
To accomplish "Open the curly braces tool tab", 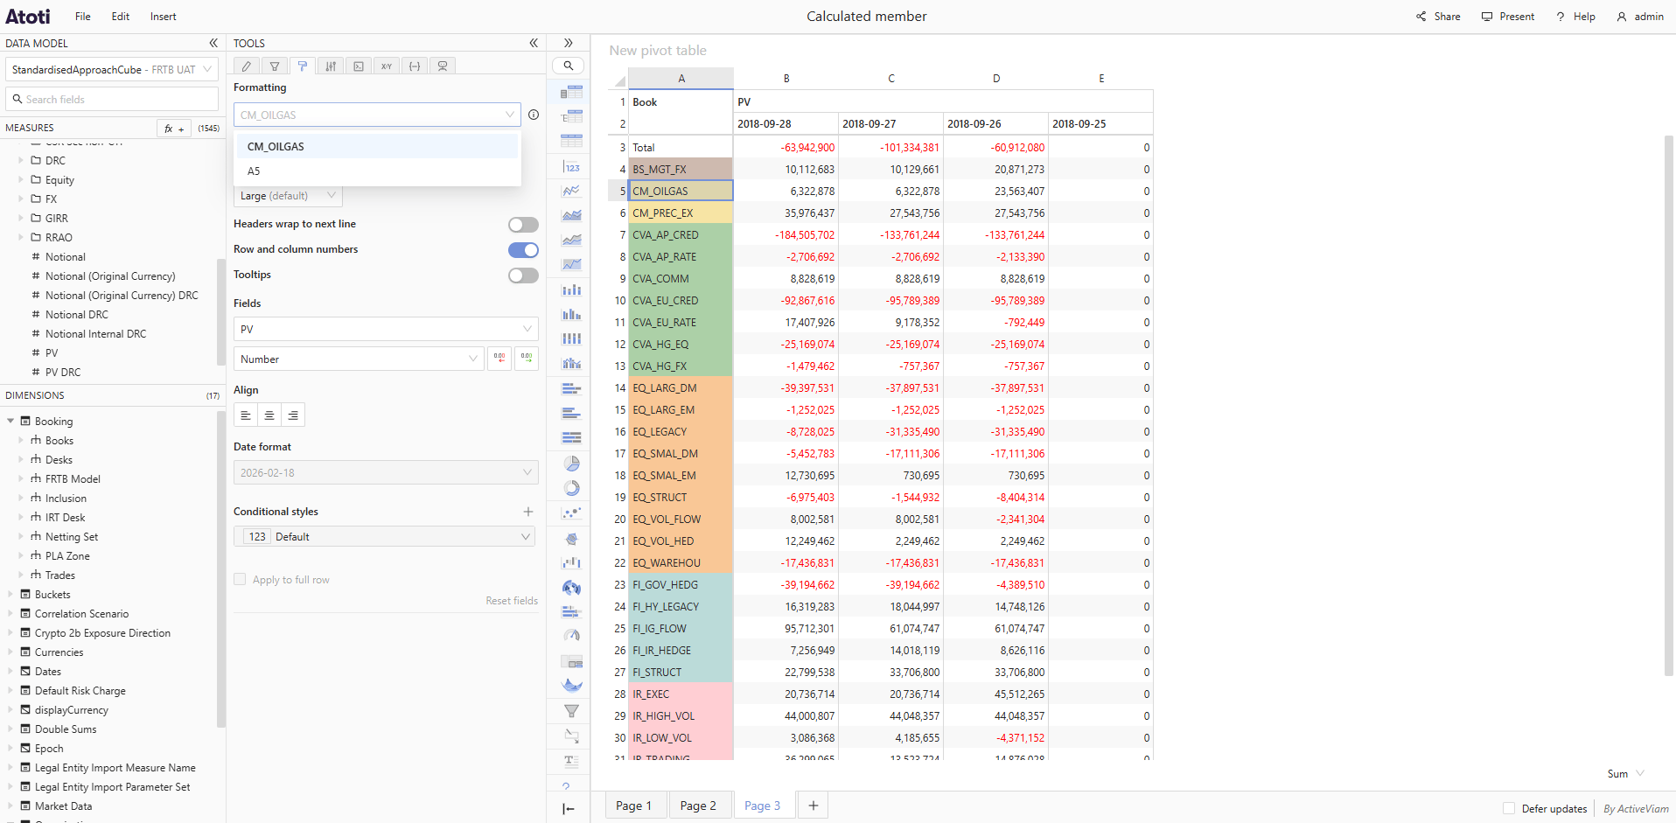I will coord(415,66).
